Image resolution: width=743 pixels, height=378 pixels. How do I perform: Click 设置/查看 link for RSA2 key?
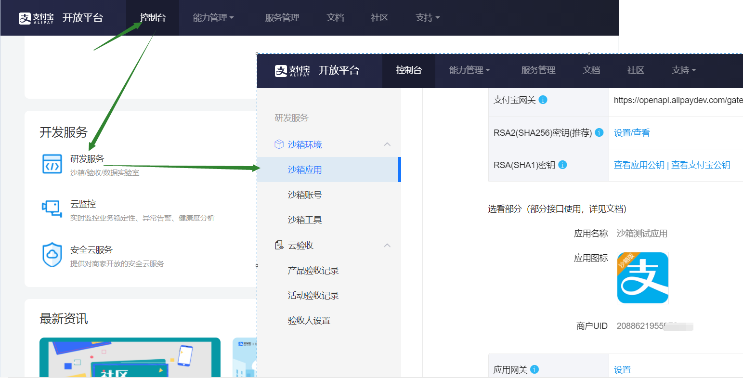point(632,132)
